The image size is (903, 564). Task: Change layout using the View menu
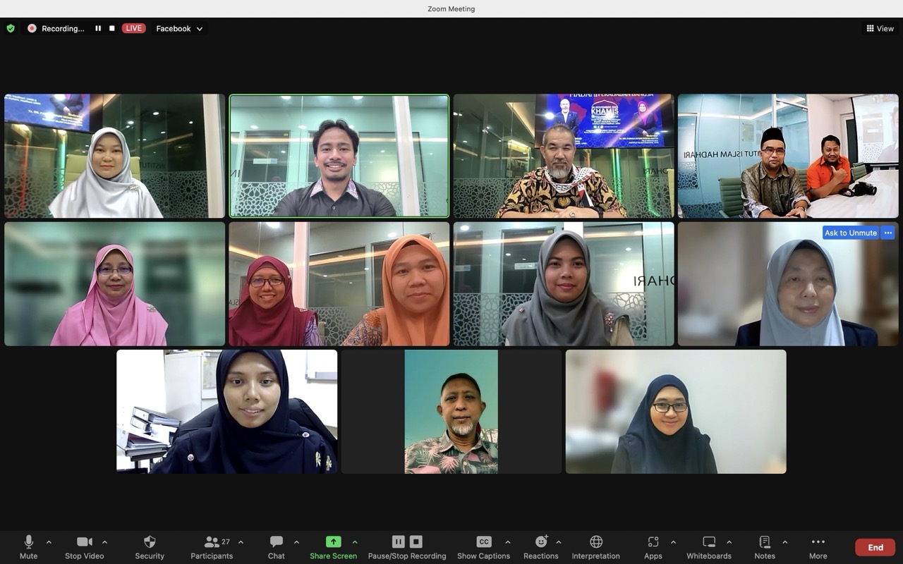(x=880, y=29)
